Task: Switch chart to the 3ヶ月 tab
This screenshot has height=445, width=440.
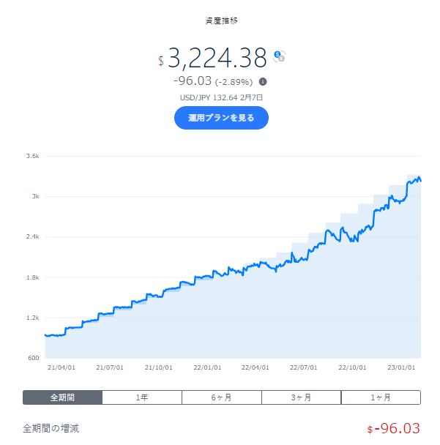Action: point(301,397)
